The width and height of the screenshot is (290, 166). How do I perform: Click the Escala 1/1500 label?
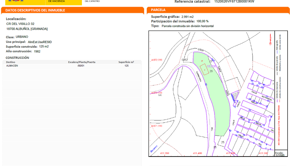tap(280, 154)
